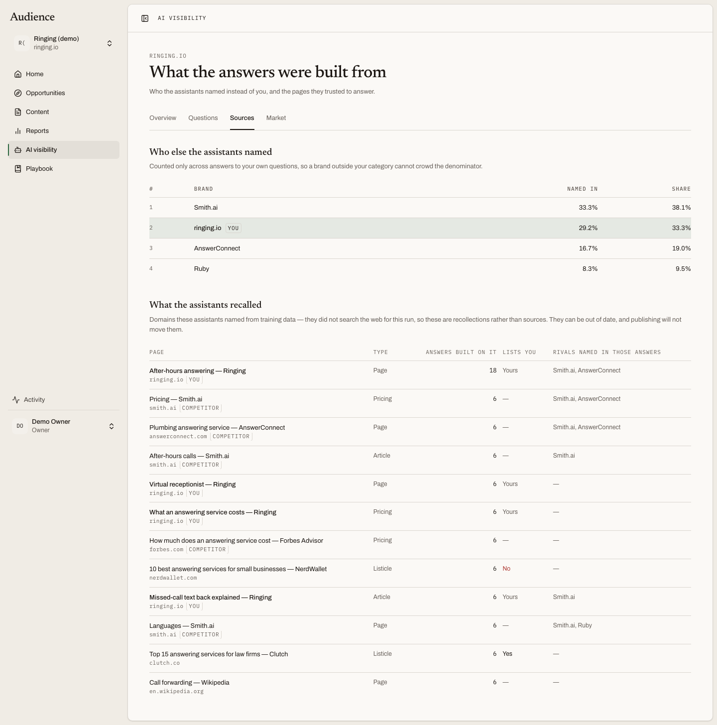Click Smith.ai, Ruby rivals cell
Viewport: 717px width, 725px height.
(572, 625)
